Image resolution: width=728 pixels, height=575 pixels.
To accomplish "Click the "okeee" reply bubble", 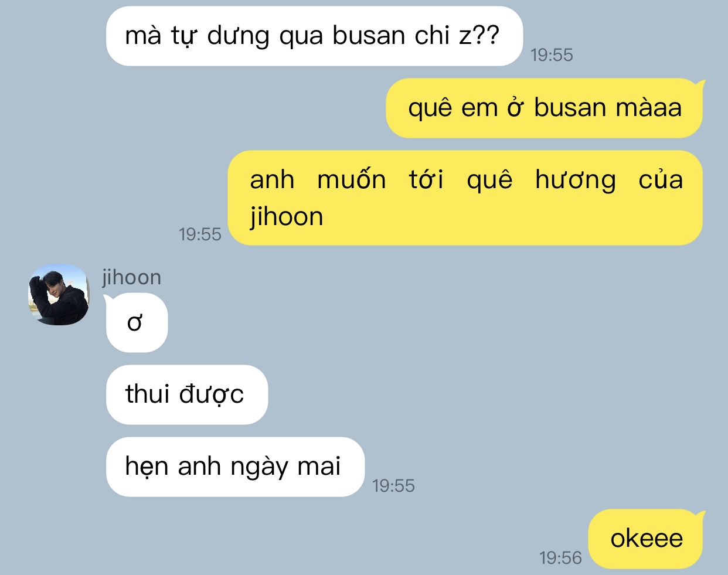I will [x=645, y=539].
